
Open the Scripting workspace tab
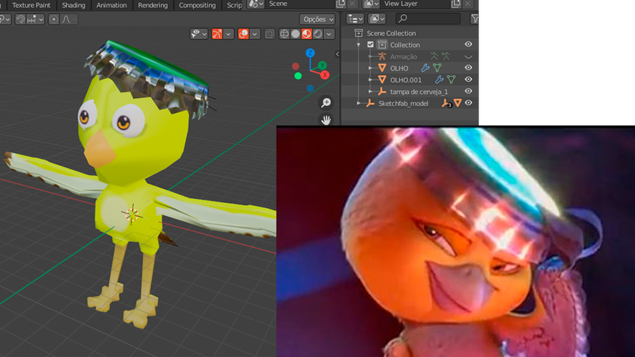coord(234,5)
